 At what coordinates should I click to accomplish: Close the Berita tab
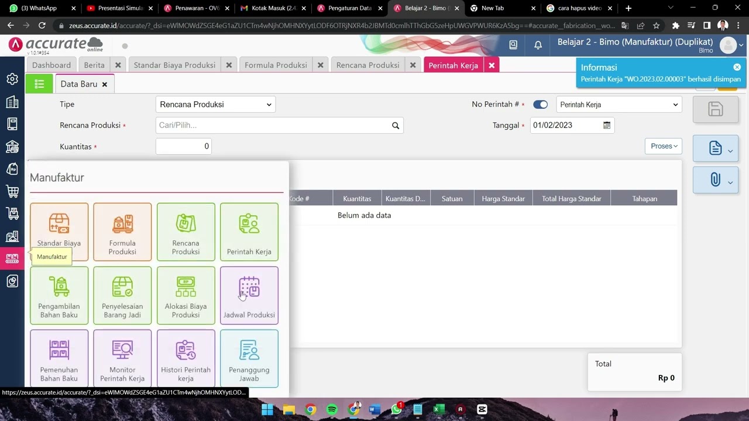coord(118,65)
